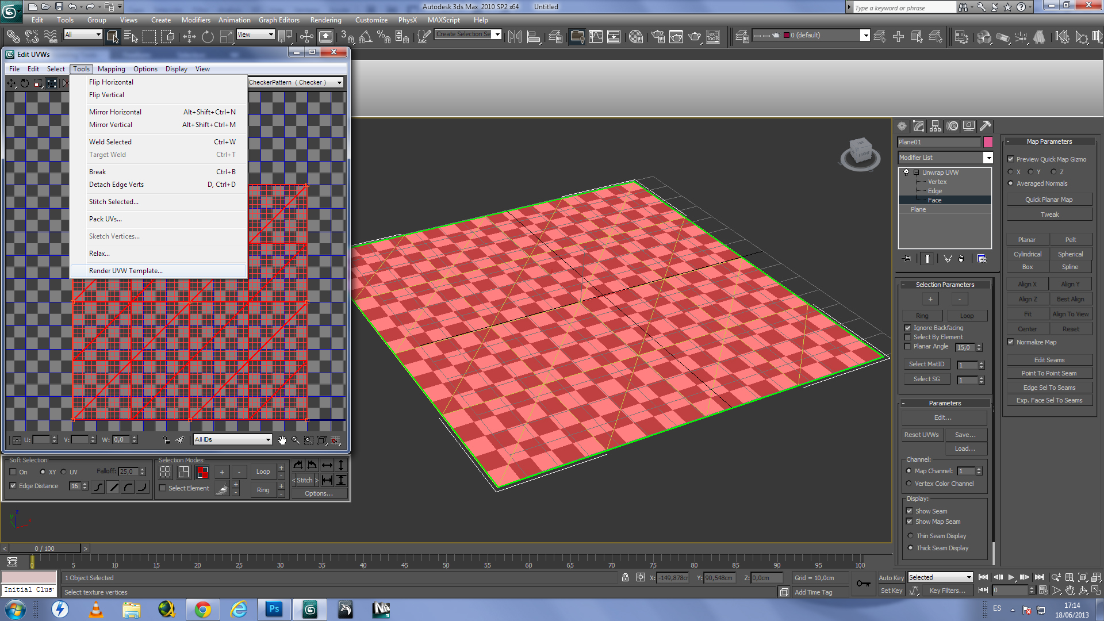Select Thin Seam Display radio button

(910, 536)
